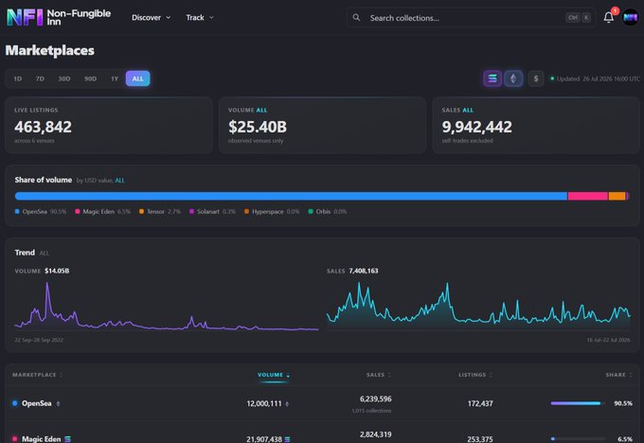Open the OpenSea marketplace row link

37,403
